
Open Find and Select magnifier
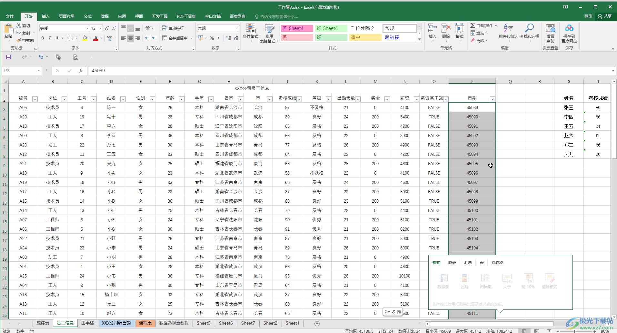tap(529, 28)
